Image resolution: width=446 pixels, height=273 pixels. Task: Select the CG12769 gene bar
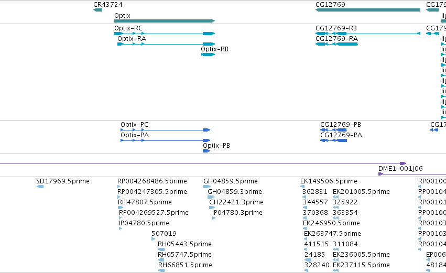coord(368,10)
